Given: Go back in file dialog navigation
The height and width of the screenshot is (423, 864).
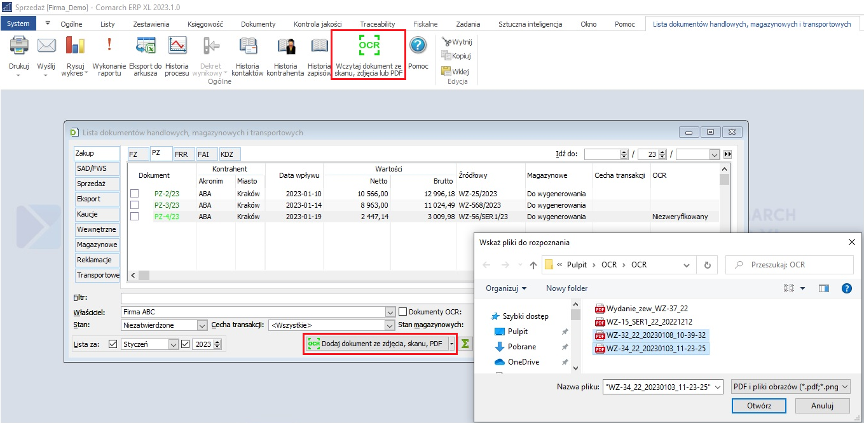Looking at the screenshot, I should pyautogui.click(x=487, y=265).
